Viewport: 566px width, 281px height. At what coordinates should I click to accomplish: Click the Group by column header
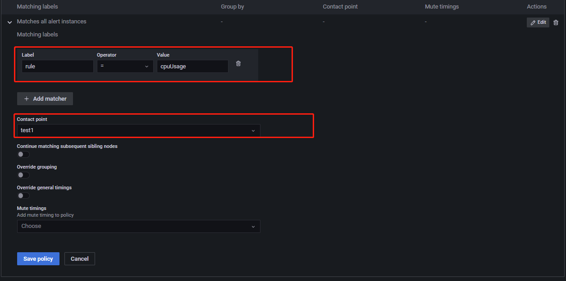point(233,7)
